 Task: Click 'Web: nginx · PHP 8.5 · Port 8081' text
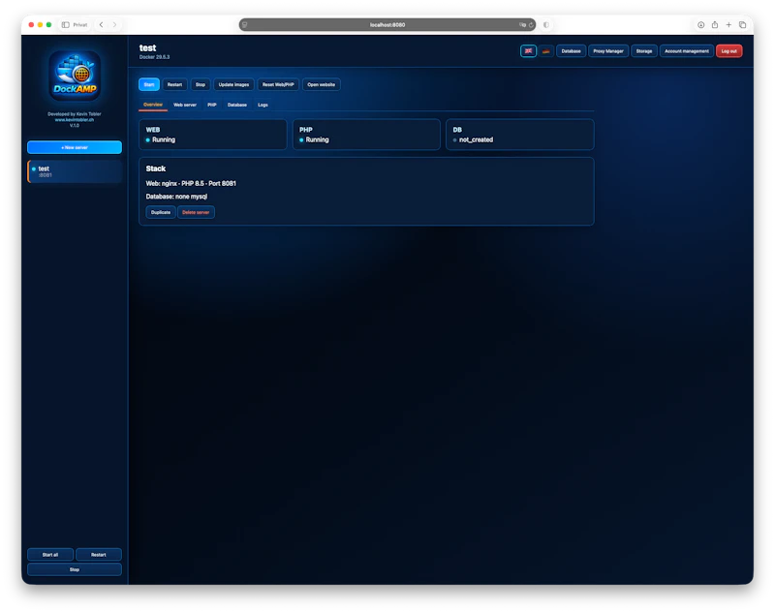tap(191, 183)
